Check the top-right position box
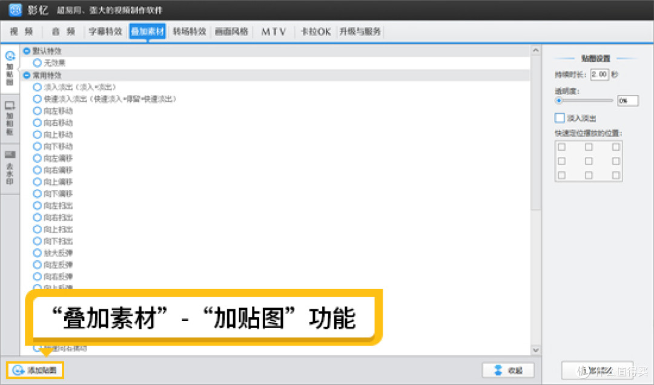The image size is (654, 385). point(616,147)
